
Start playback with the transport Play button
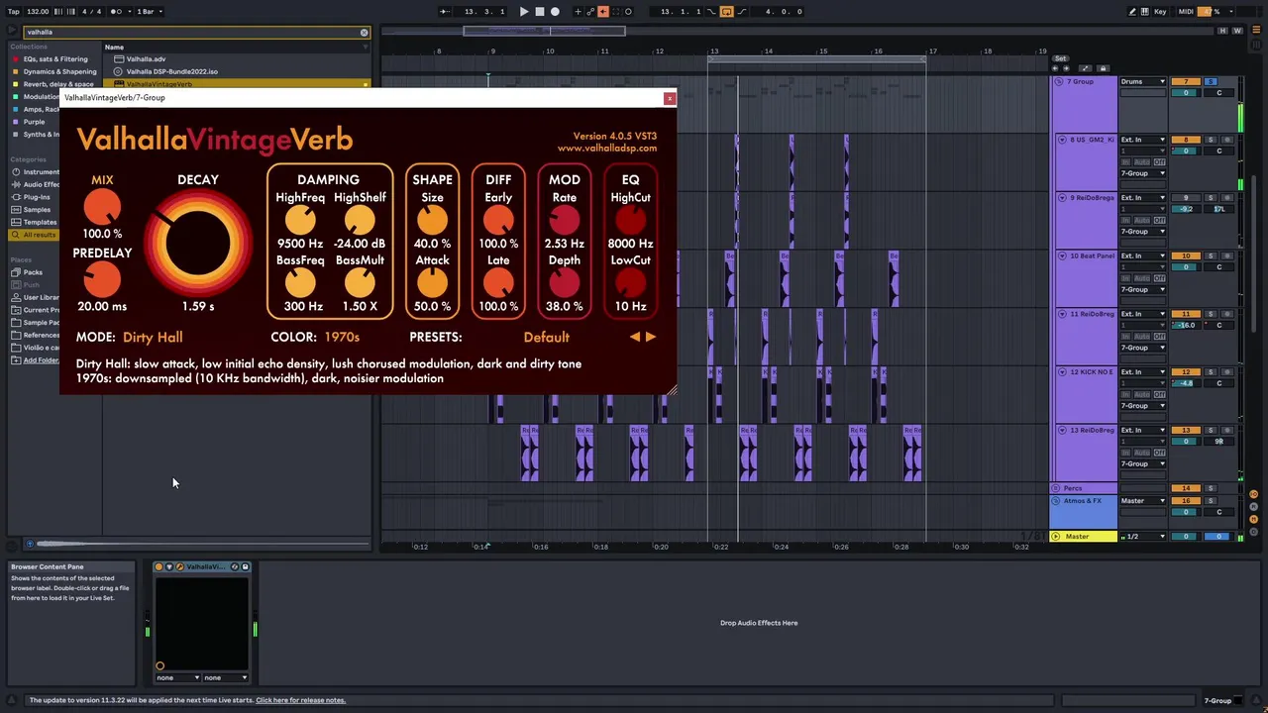pos(524,12)
